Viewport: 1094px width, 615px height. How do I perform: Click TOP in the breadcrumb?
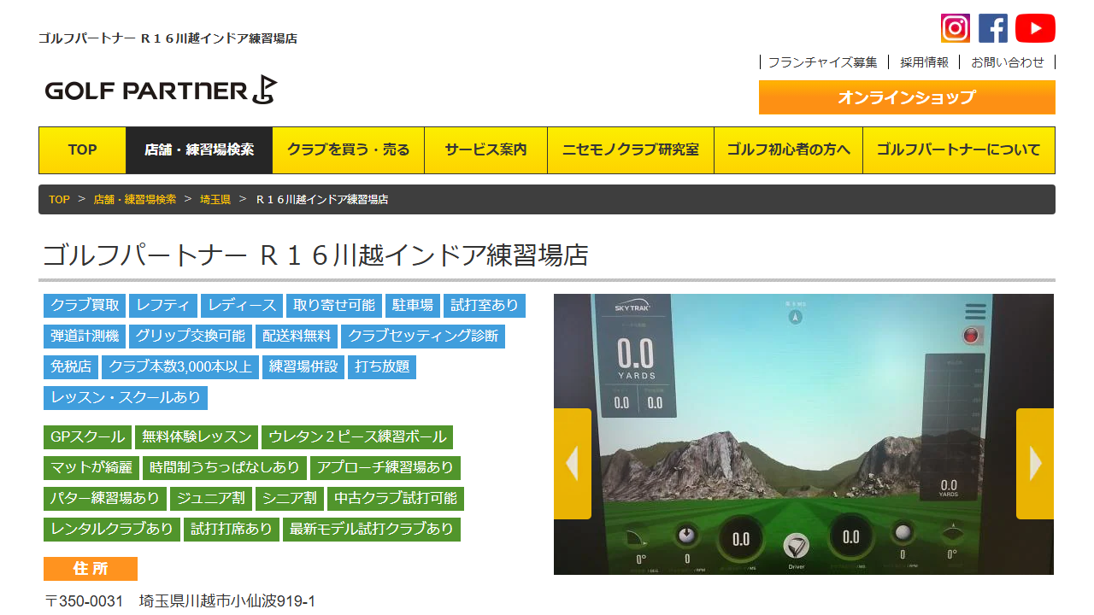pyautogui.click(x=59, y=200)
